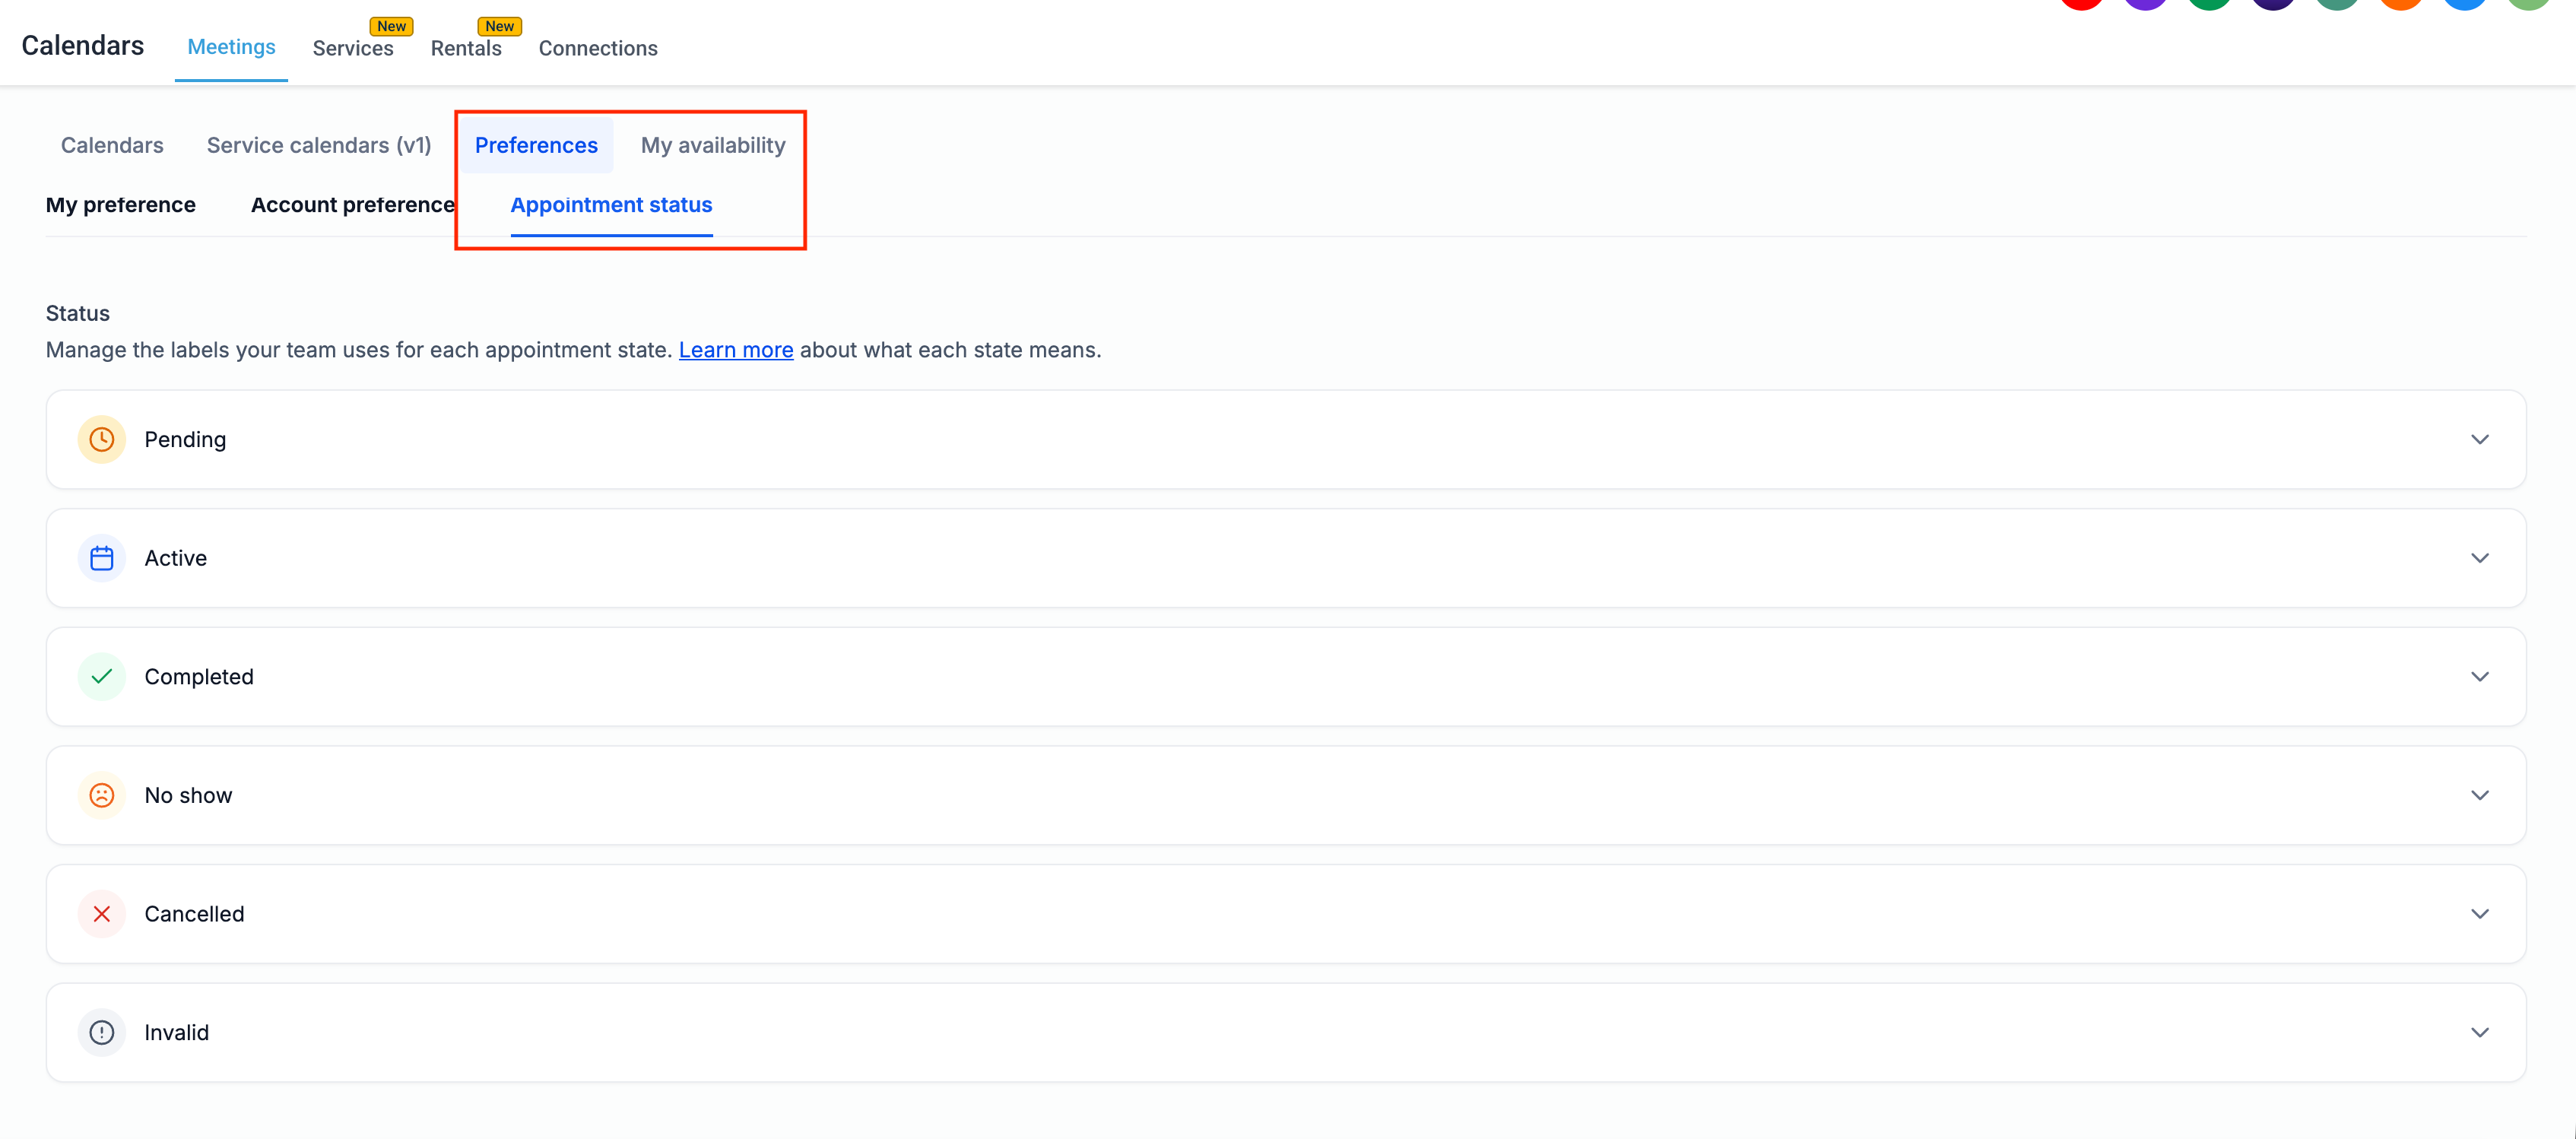Expand the Invalid status row chevron
Screen dimensions: 2576x1139
(x=2479, y=1032)
